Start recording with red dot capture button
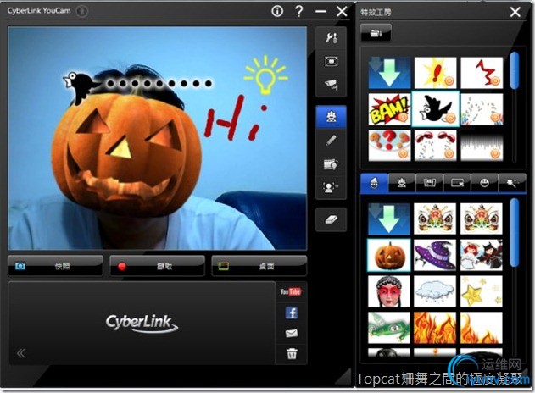535x393 pixels. (158, 266)
